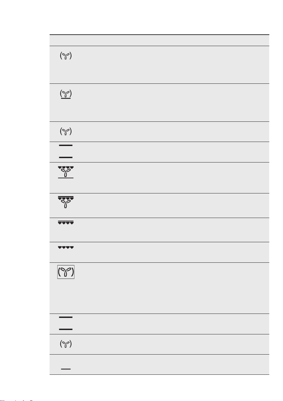Click the blank header row of the table

point(159,40)
